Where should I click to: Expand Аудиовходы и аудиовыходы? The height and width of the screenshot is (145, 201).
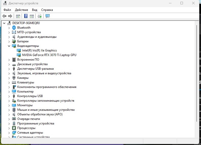[9, 37]
